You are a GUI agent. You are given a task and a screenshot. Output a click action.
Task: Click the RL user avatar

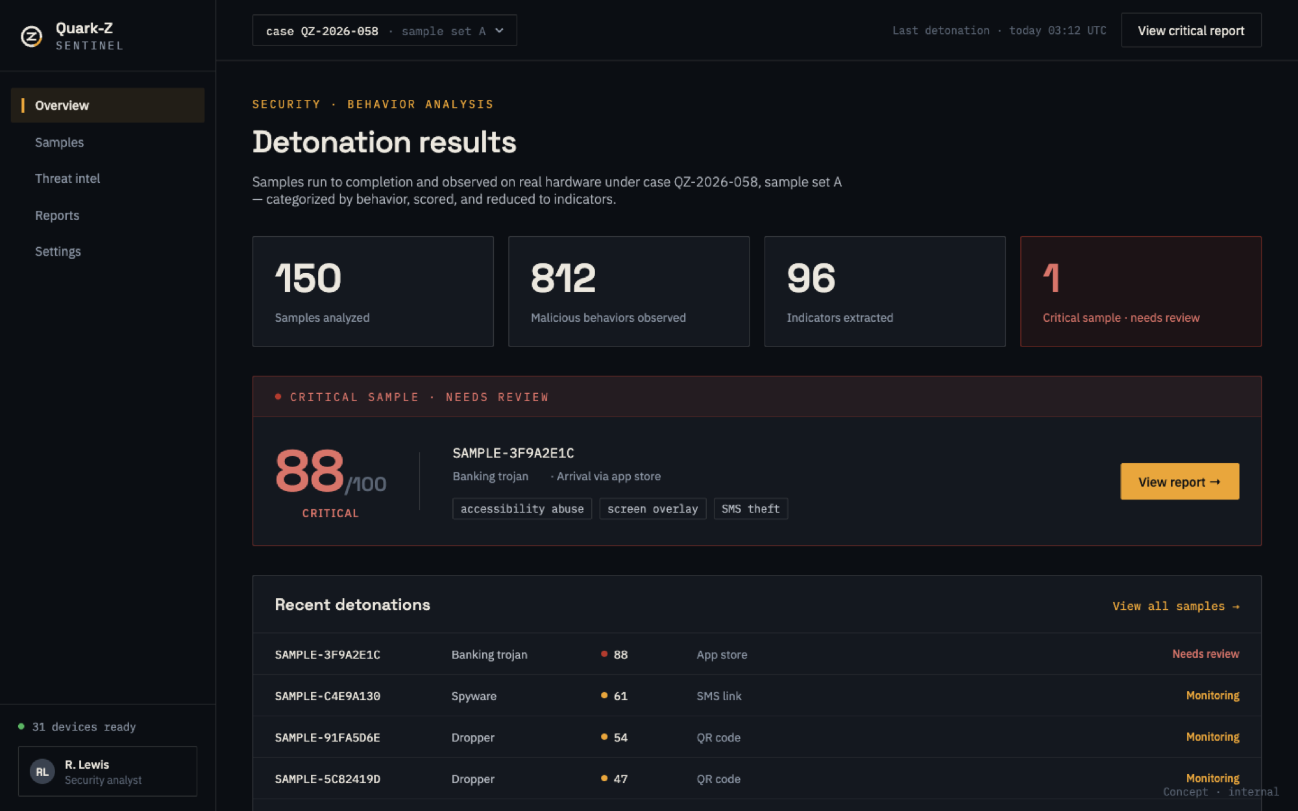(x=42, y=771)
